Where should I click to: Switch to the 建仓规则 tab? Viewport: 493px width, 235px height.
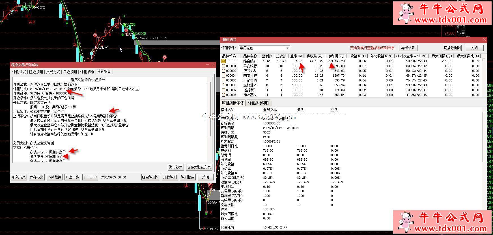click(36, 72)
